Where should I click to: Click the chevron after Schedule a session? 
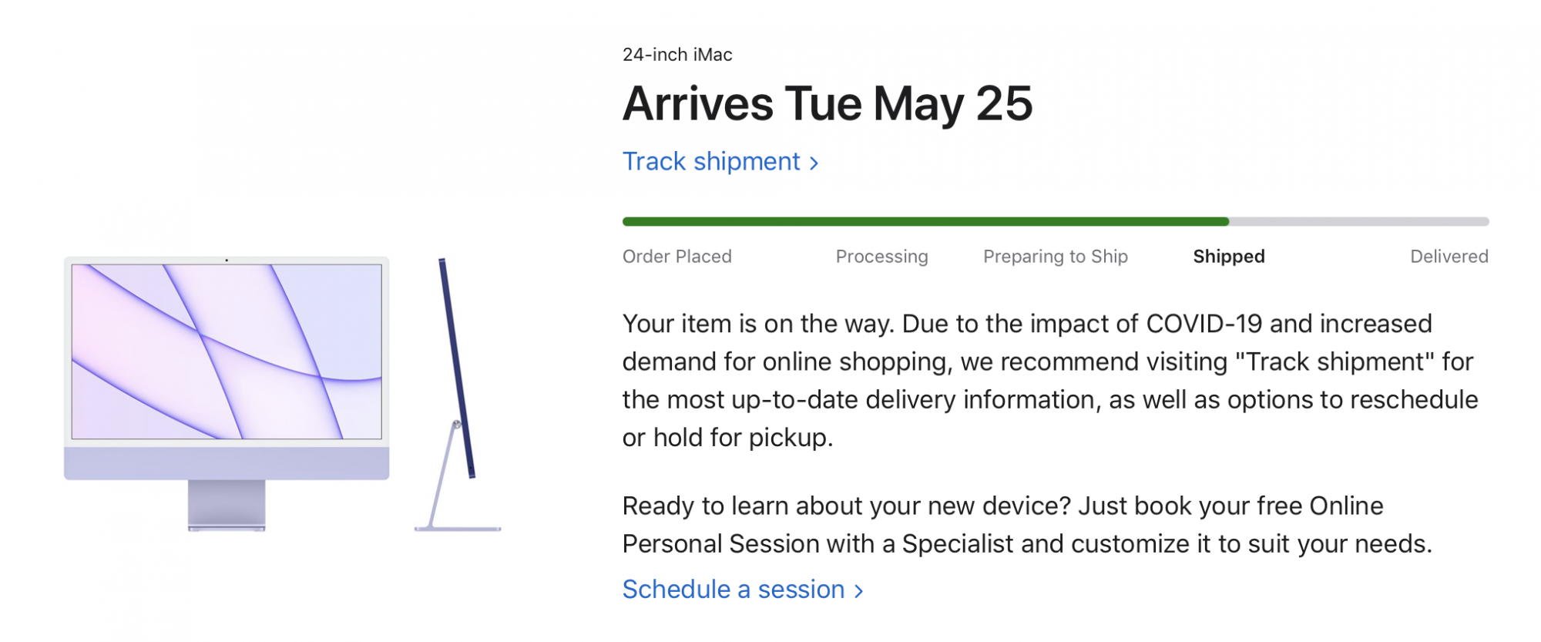[859, 591]
